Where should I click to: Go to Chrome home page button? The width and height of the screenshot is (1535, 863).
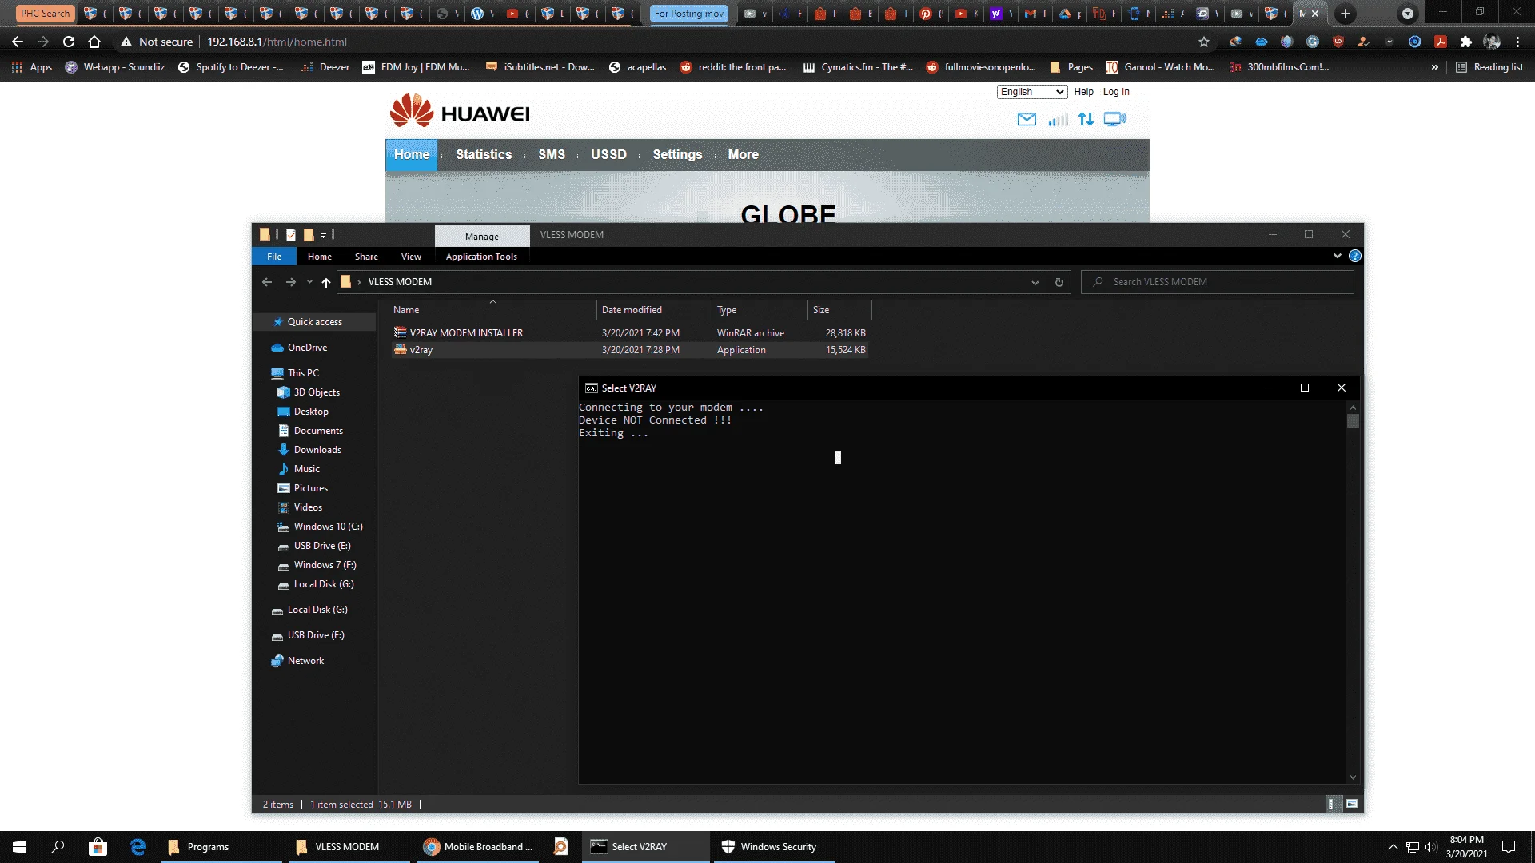coord(94,42)
